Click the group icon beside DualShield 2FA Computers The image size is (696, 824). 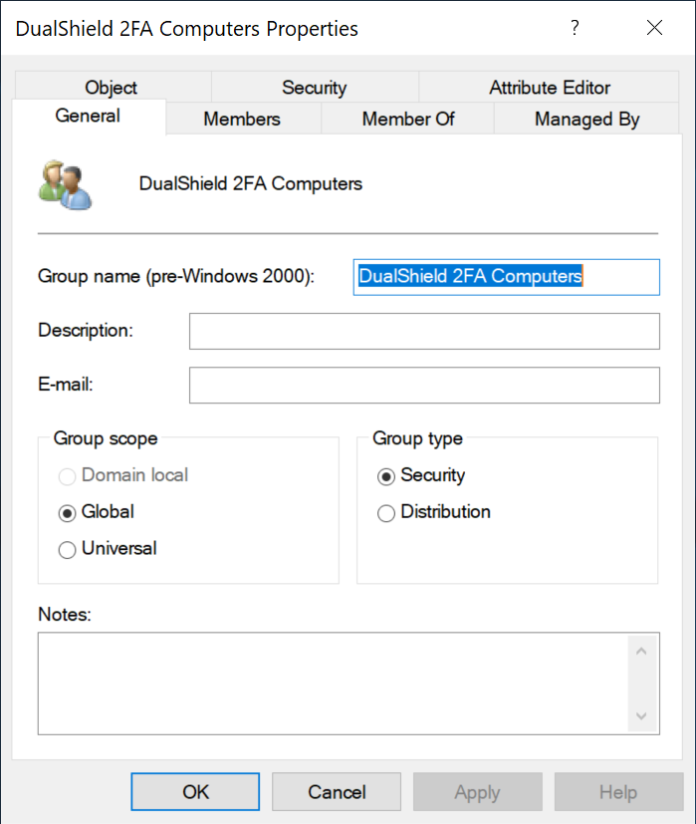point(66,185)
